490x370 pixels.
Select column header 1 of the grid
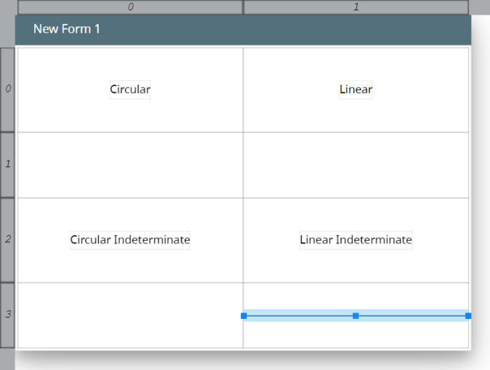click(356, 7)
